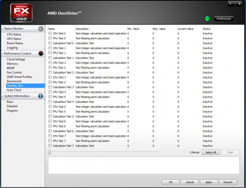Screen dimensions: 246x188
Task: Click the Calculation Test 2 row name
Action: click(x=63, y=73)
